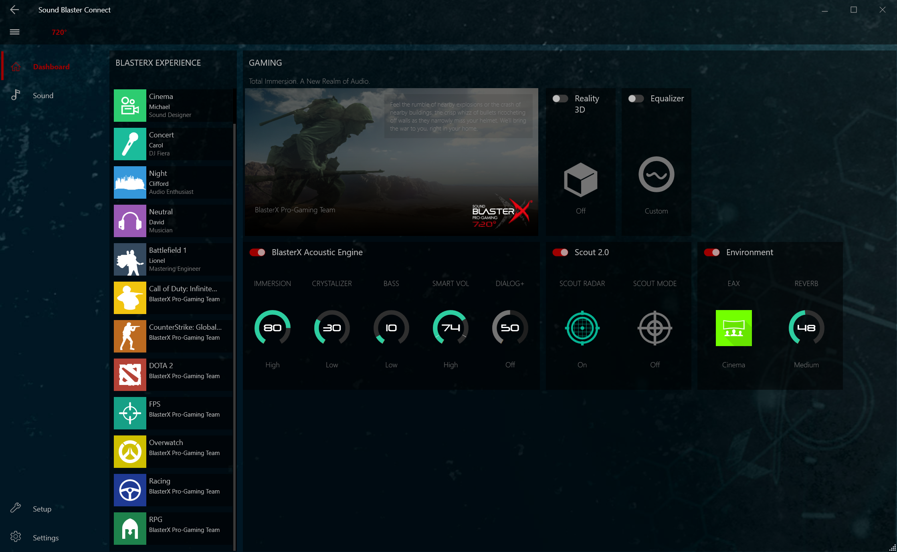This screenshot has width=897, height=552.
Task: Adjust the Smart Vol dial showing 74
Action: 450,328
